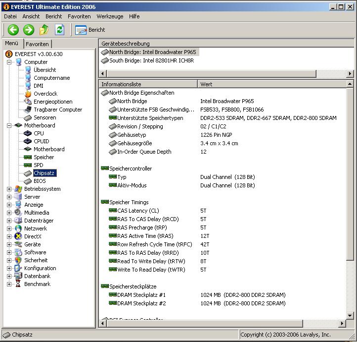The image size is (357, 342).
Task: Expand the Netzwerk node
Action: [x=9, y=228]
